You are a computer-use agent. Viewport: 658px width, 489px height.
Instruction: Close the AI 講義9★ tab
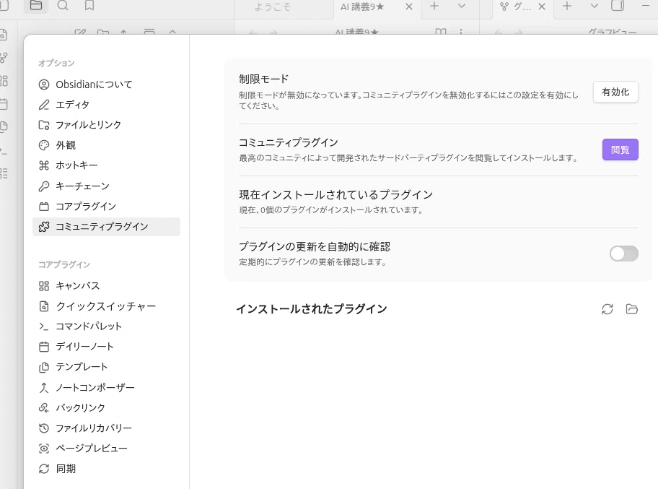click(409, 7)
